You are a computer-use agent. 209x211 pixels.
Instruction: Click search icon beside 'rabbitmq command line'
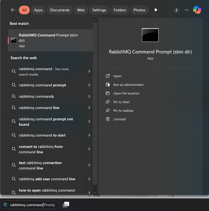[x=14, y=107]
